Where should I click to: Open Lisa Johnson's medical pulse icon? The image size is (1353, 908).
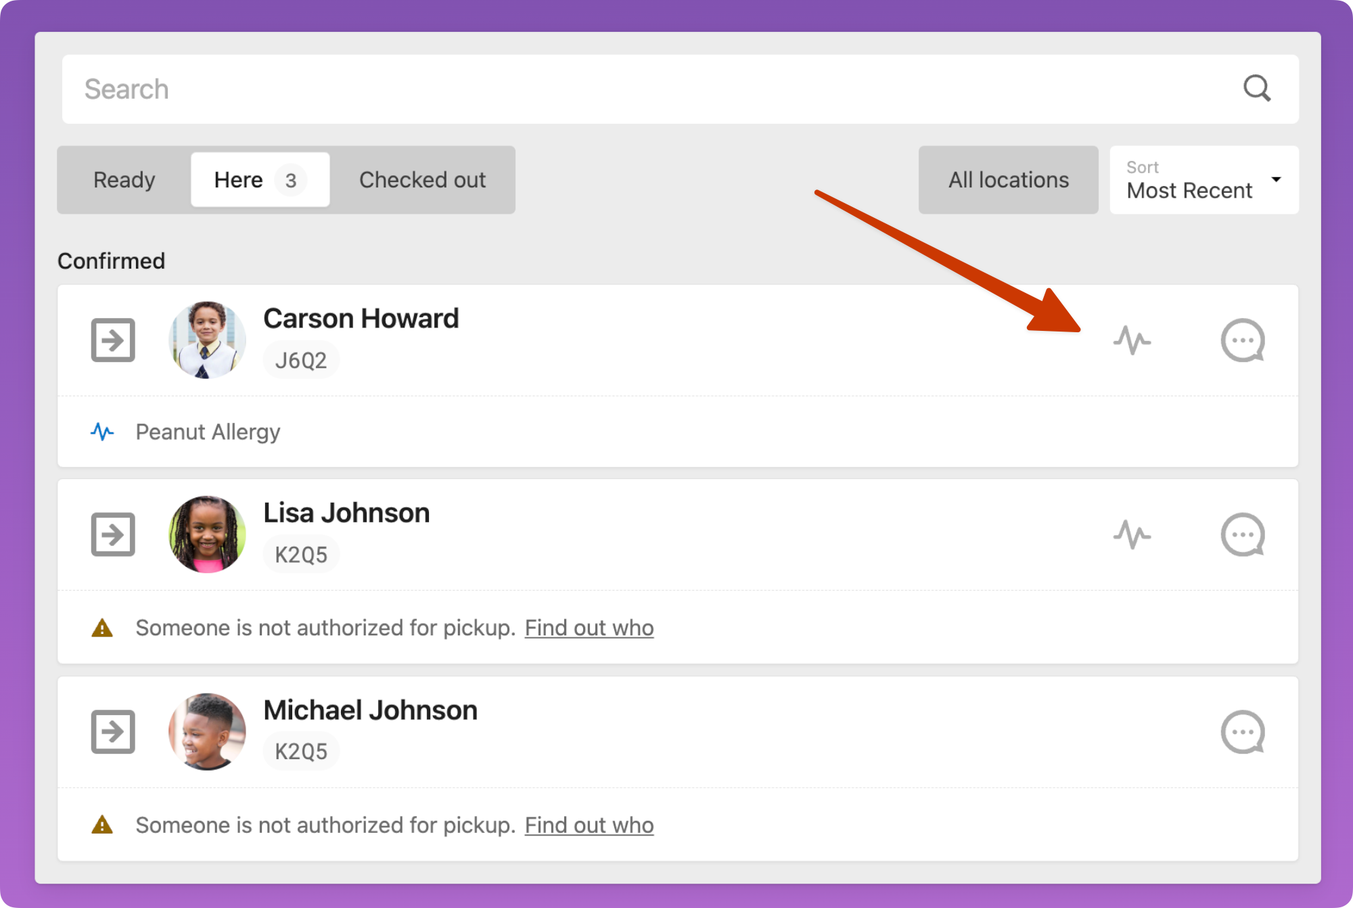1132,535
